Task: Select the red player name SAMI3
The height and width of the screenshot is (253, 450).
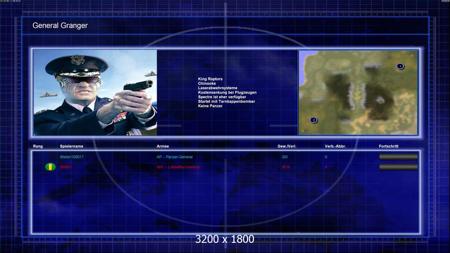Action: tap(66, 167)
